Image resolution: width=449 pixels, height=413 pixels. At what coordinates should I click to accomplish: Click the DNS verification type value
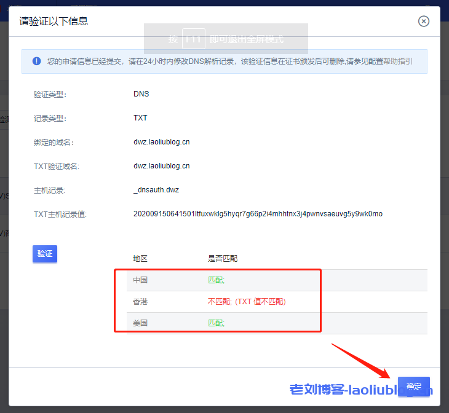[x=141, y=94]
